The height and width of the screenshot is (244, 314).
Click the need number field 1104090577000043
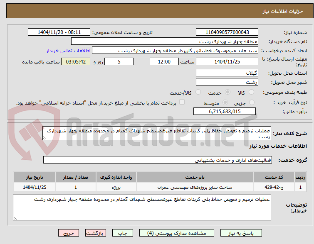[x=227, y=32]
